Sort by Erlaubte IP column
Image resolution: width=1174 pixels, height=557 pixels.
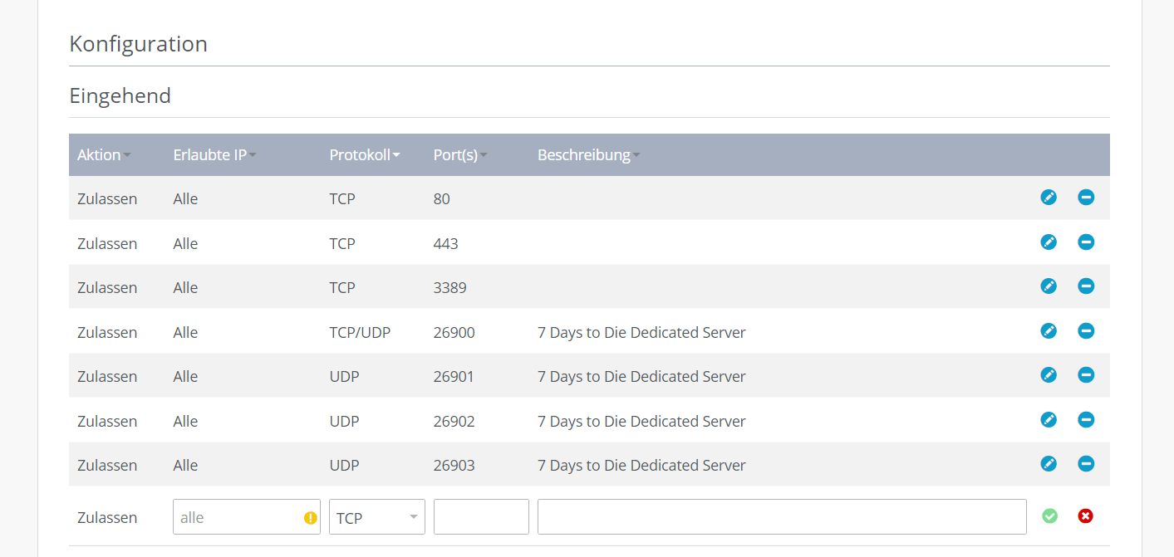coord(214,155)
